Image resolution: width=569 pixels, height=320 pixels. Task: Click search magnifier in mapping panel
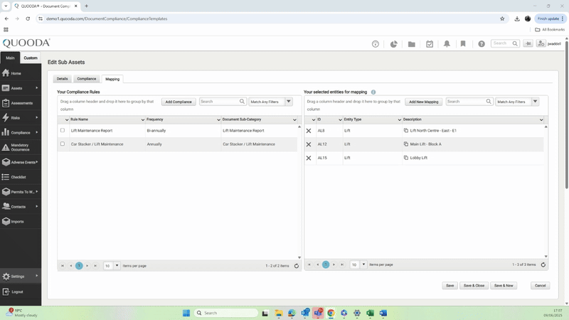tap(489, 102)
